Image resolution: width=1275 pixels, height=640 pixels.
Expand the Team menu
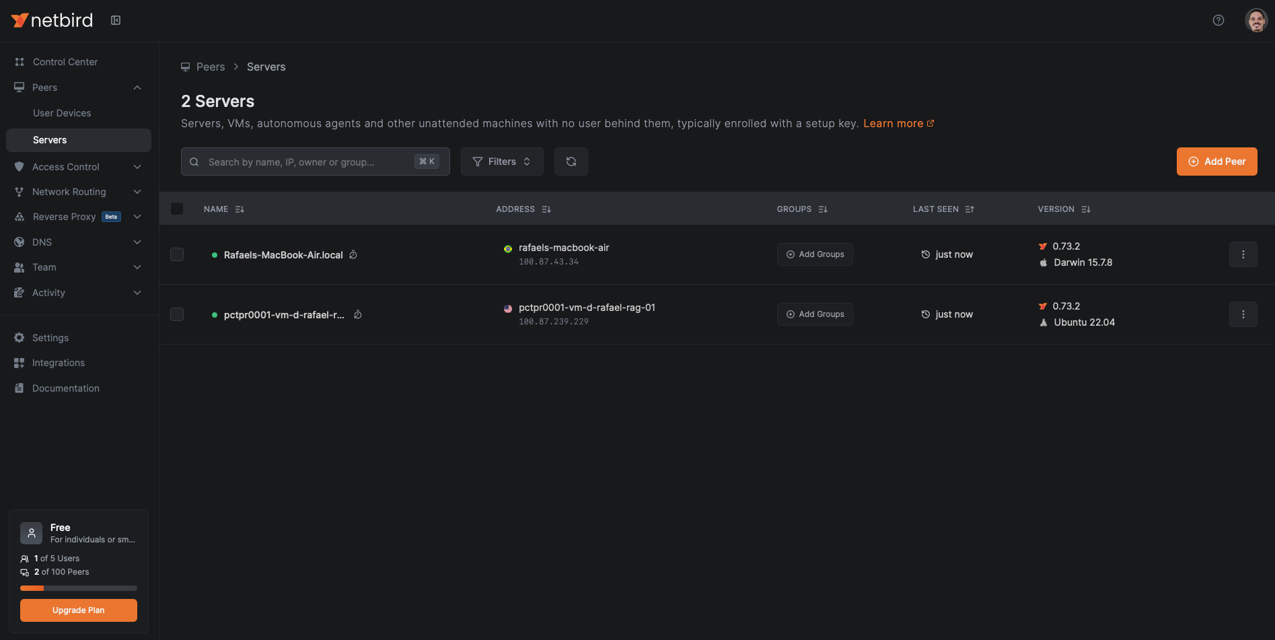pos(78,267)
